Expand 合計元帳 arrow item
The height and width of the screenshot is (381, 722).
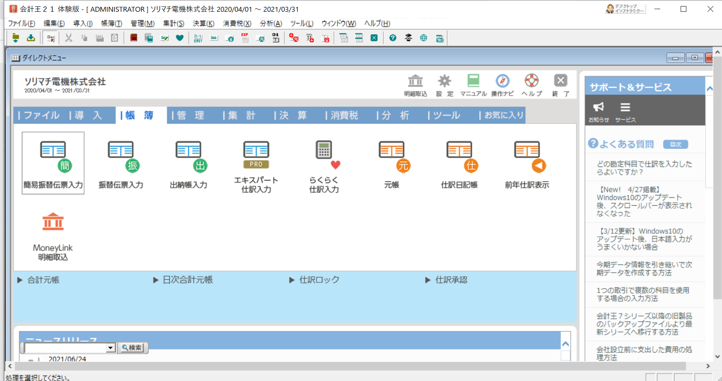(38, 280)
